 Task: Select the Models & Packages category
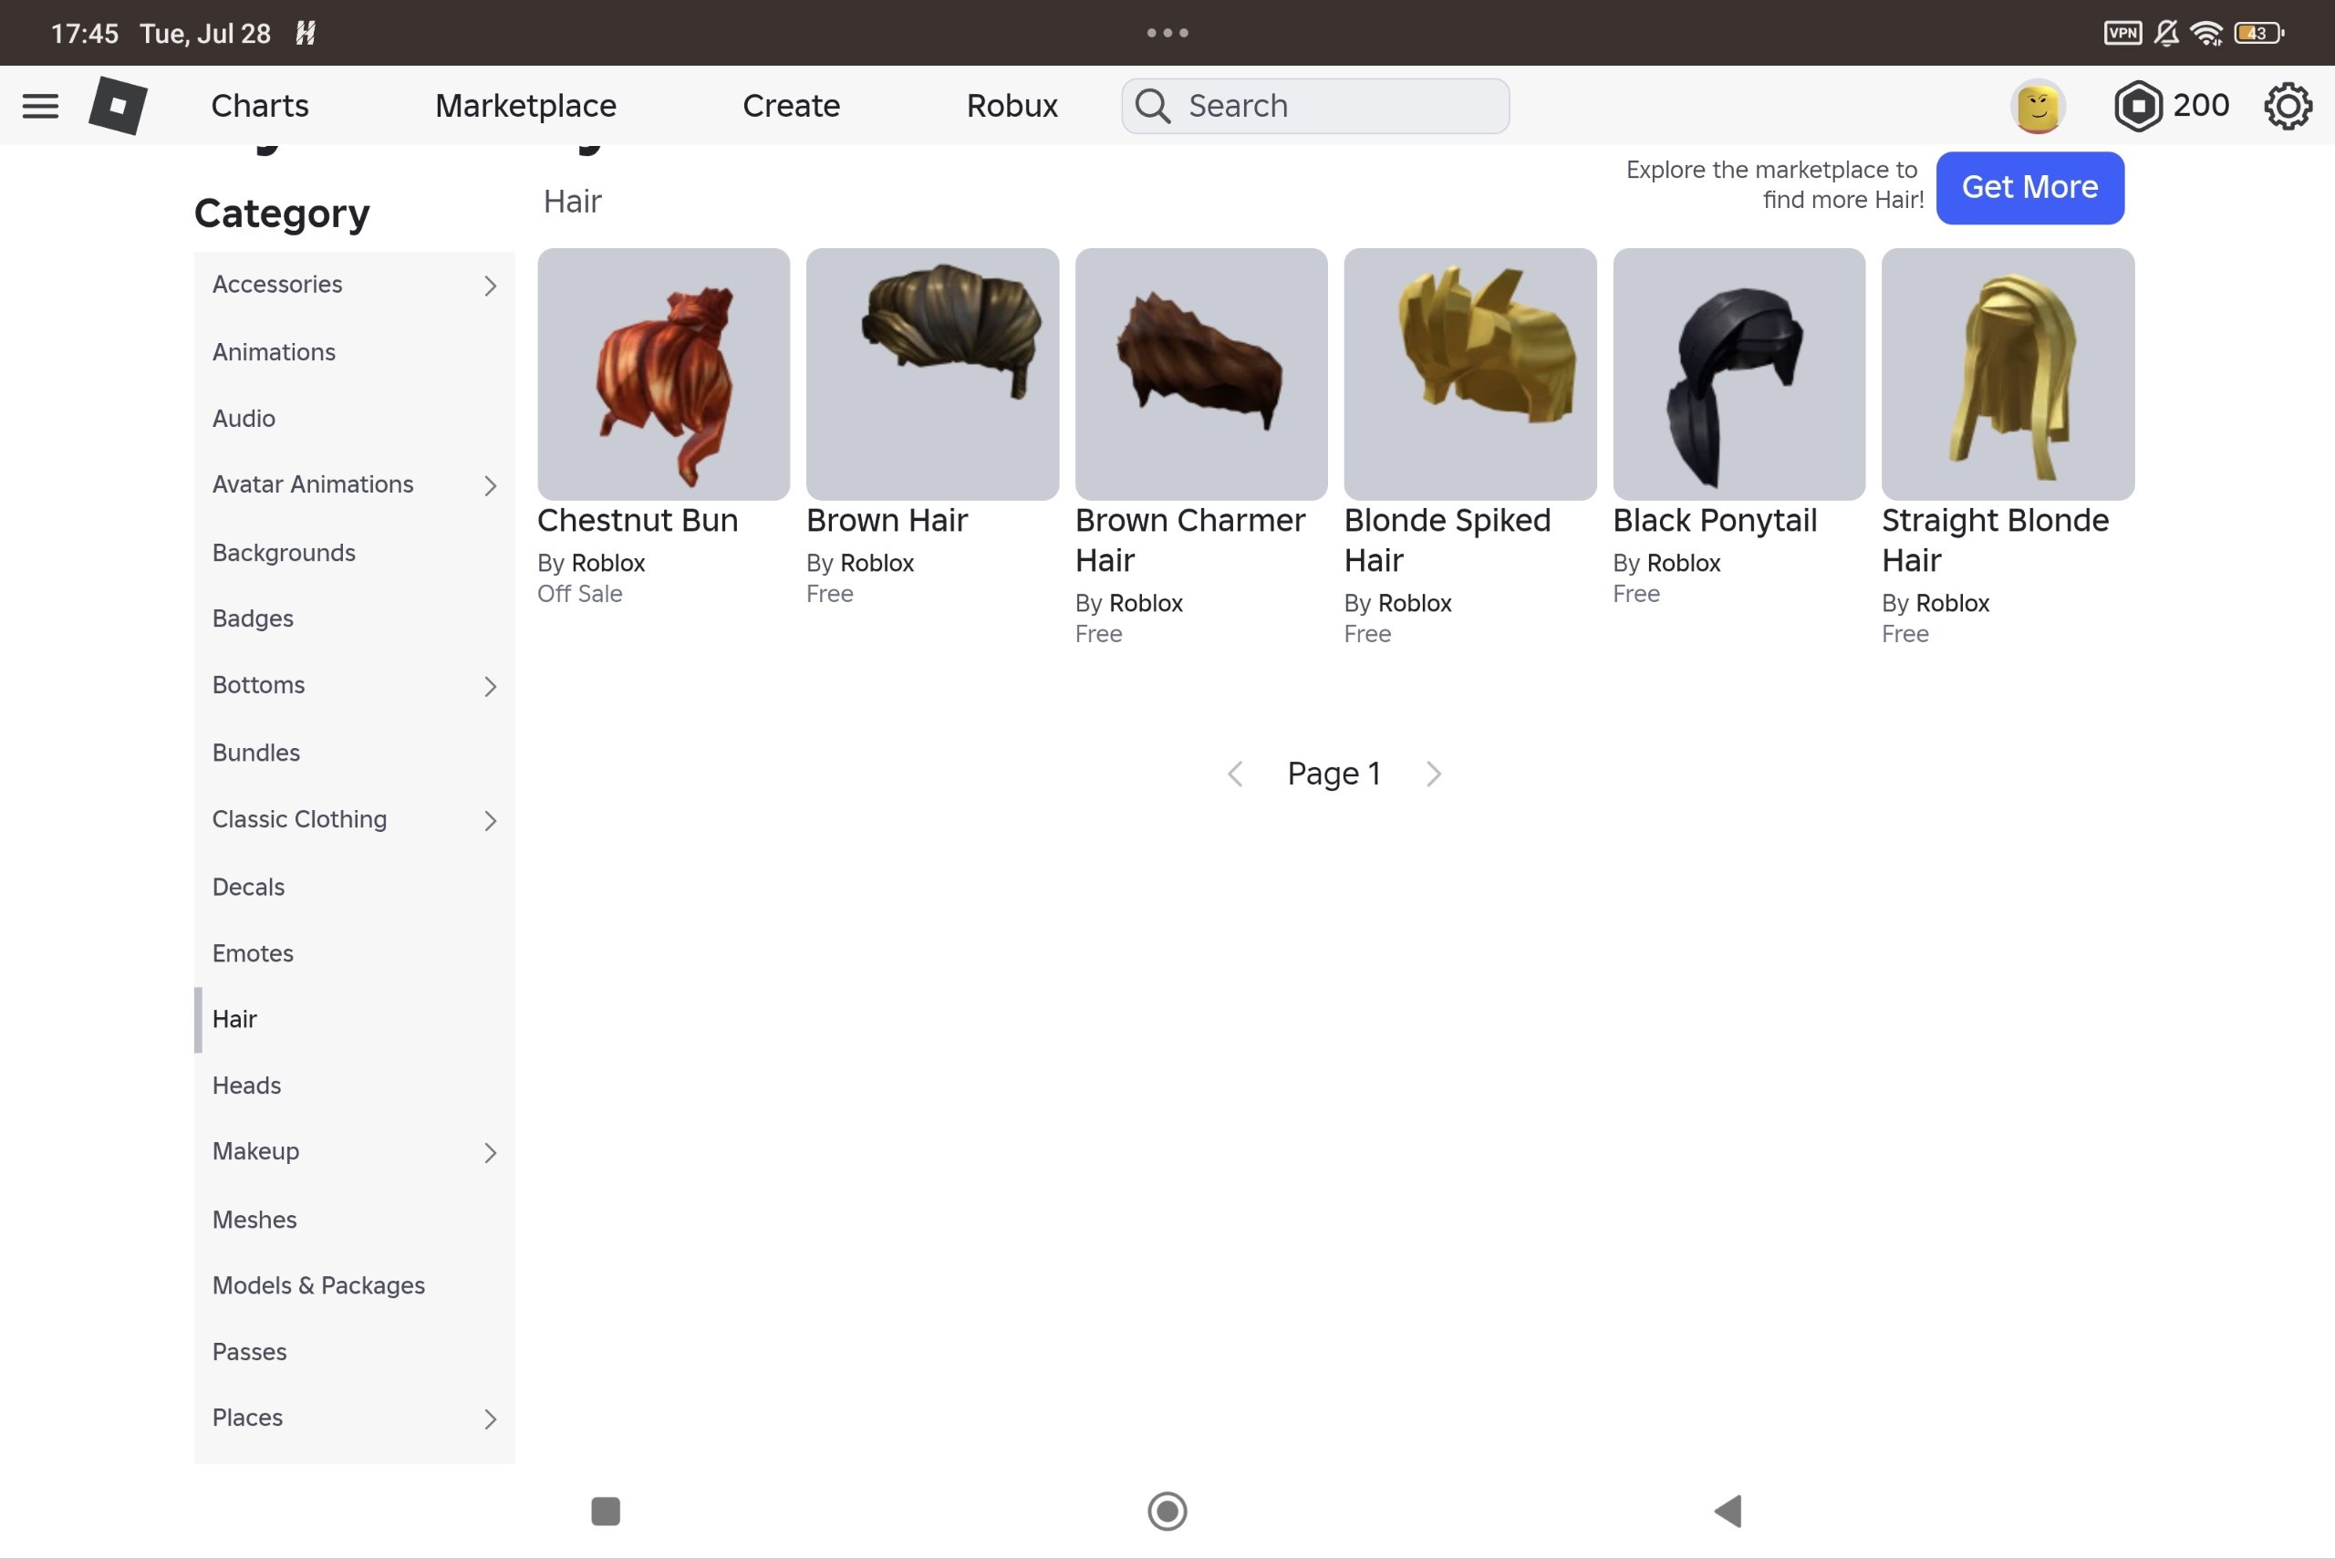click(354, 1285)
